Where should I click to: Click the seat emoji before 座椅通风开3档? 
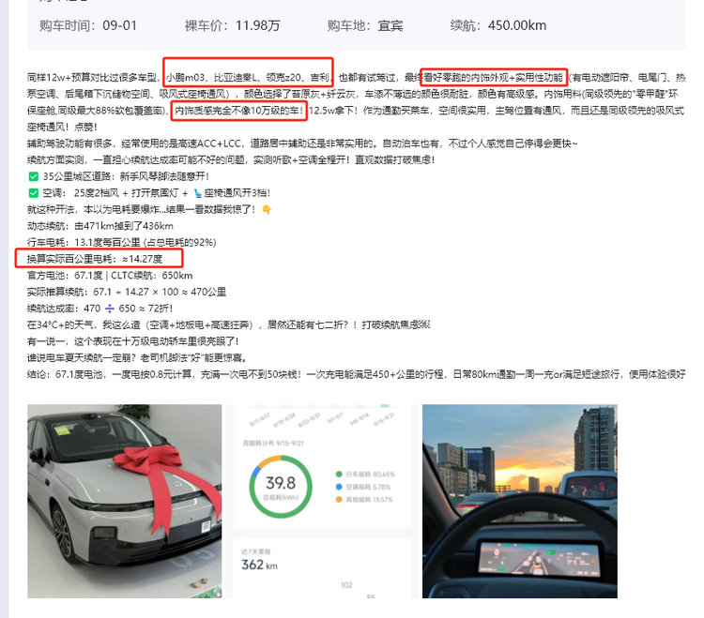(x=197, y=193)
